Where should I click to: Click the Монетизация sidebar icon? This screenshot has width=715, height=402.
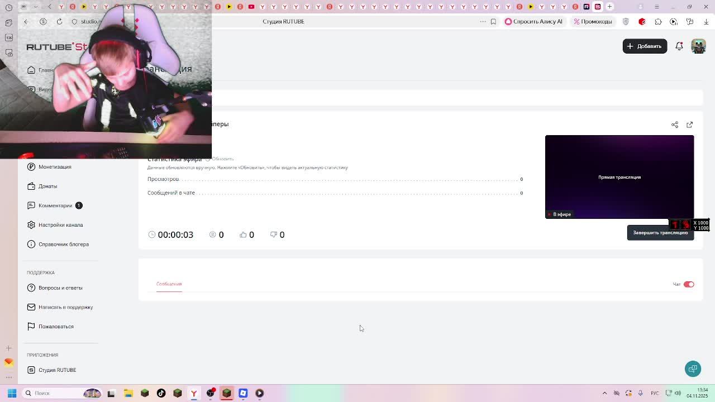[31, 167]
